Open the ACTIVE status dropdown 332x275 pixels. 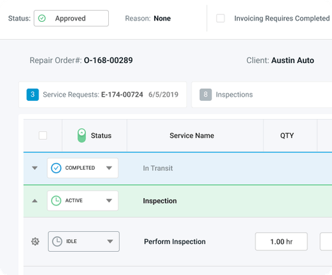[82, 201]
